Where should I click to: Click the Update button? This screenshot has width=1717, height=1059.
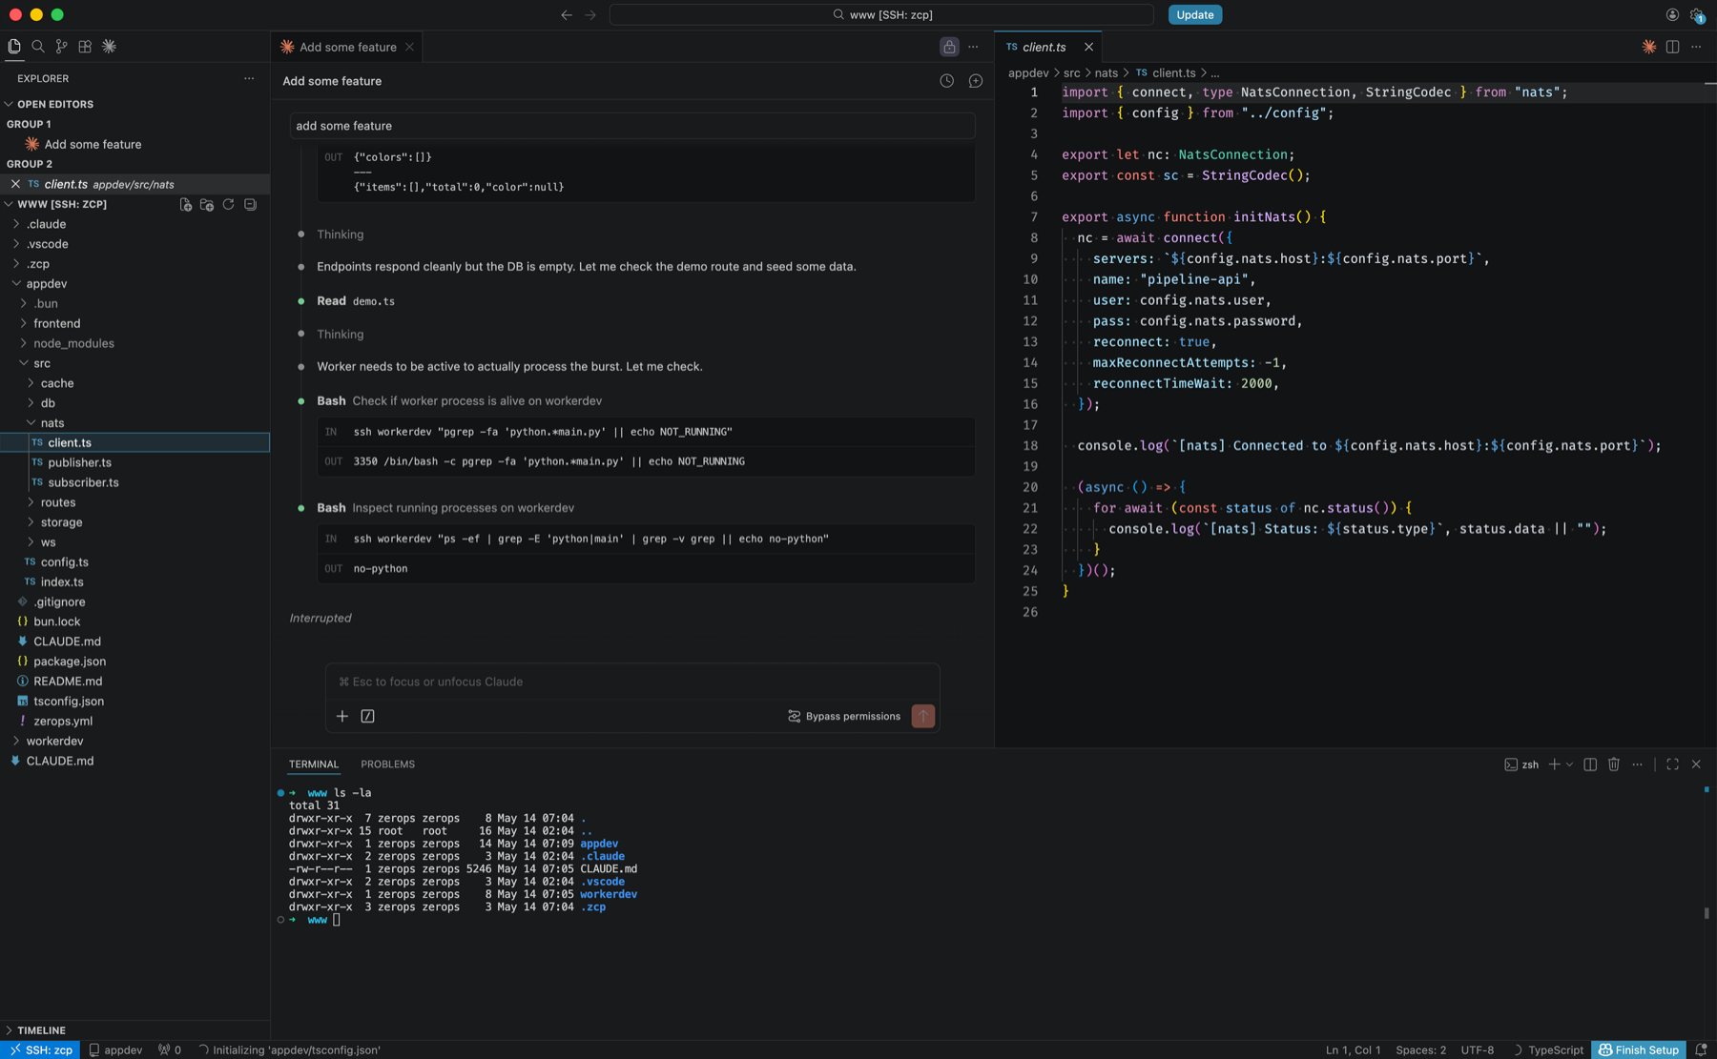pos(1194,14)
